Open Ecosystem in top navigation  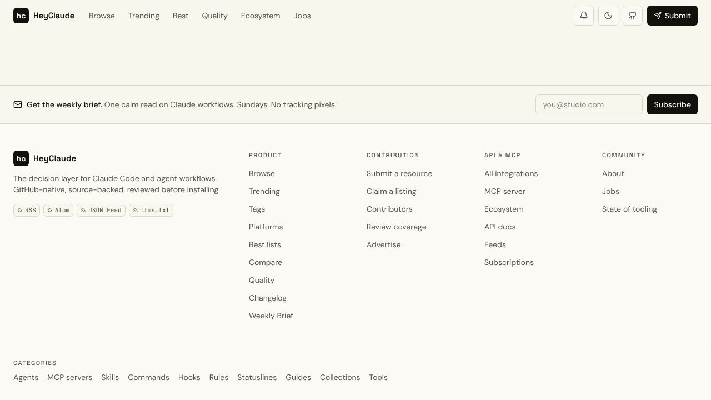[261, 16]
